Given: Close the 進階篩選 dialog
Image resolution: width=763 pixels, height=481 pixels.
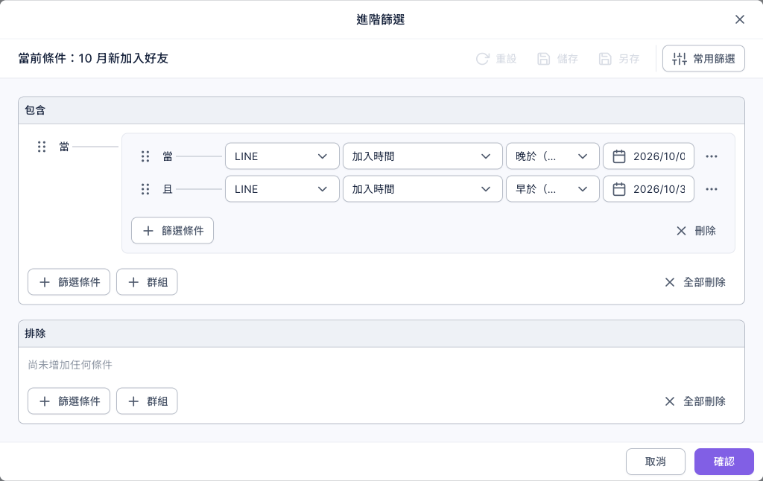Looking at the screenshot, I should tap(740, 19).
